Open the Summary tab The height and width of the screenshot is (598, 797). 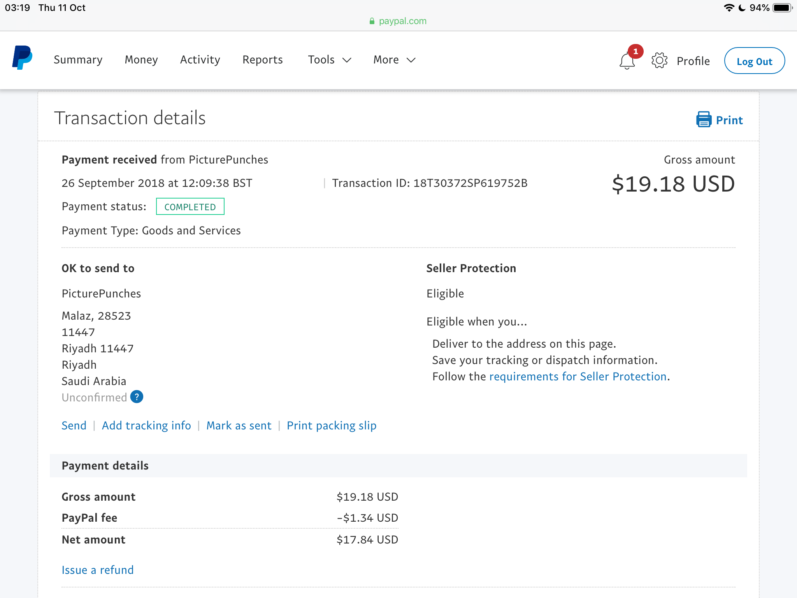pos(78,60)
